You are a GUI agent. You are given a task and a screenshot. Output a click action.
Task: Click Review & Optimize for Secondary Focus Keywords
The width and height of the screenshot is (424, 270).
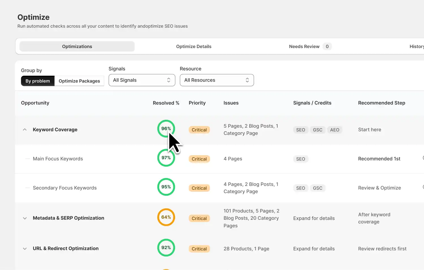coord(380,188)
